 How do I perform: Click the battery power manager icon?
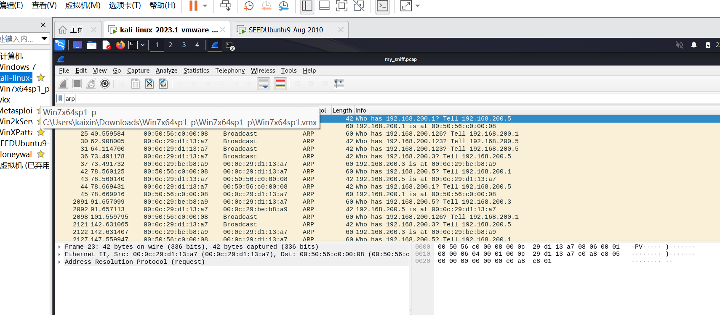pyautogui.click(x=708, y=45)
